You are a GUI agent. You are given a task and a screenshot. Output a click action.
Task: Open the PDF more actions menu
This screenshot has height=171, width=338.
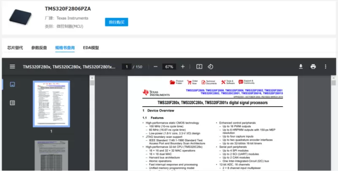pos(325,67)
